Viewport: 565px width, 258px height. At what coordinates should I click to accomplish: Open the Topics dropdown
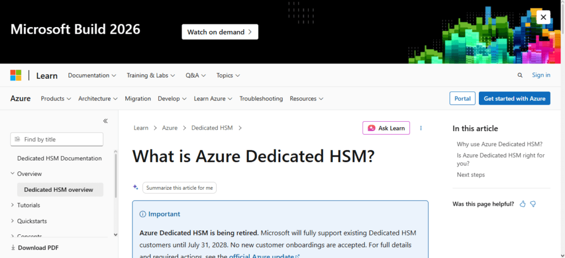pos(228,75)
